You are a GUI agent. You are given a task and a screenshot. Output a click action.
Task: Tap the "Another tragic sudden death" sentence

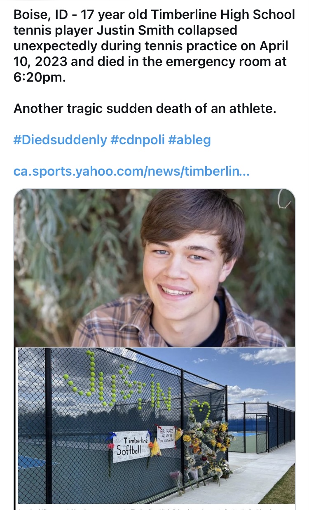144,109
